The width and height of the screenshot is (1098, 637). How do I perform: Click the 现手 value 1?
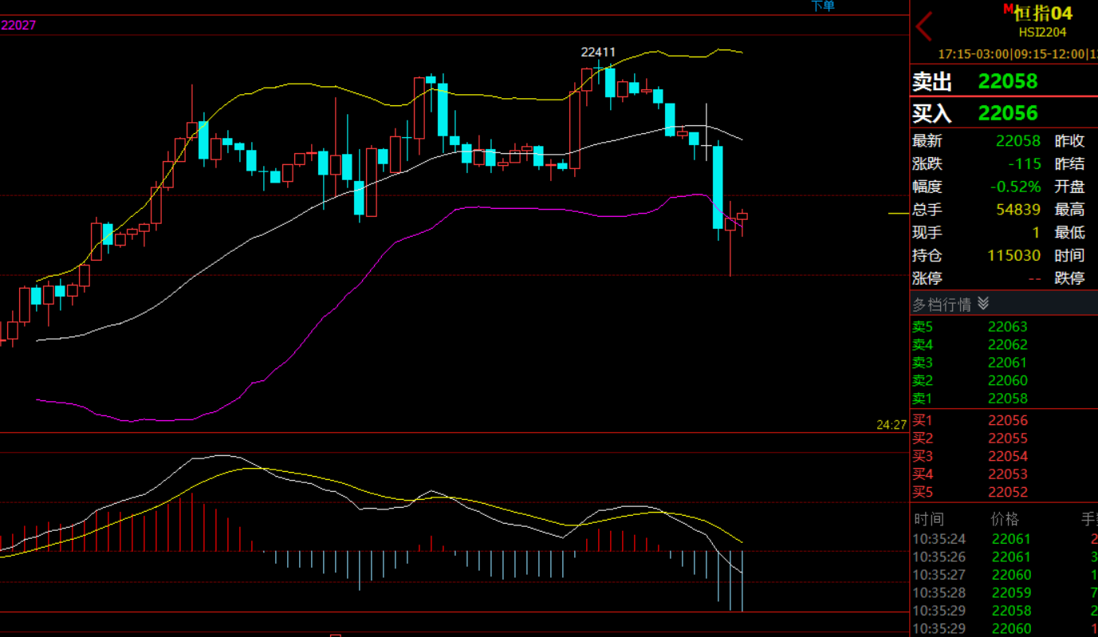1037,233
